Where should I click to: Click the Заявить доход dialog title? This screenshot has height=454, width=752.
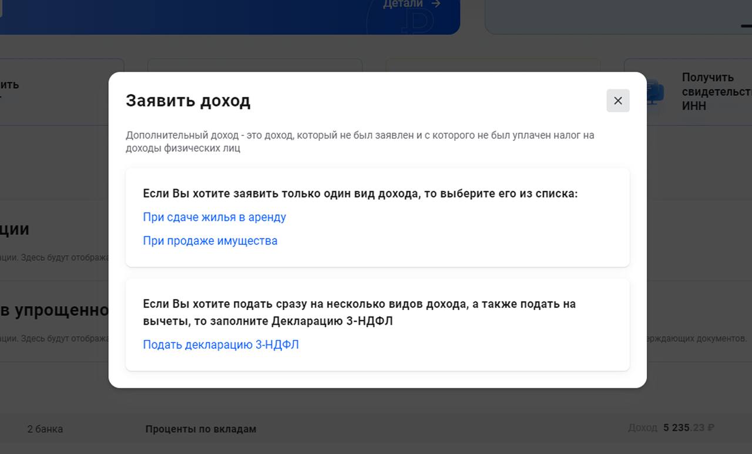point(188,100)
